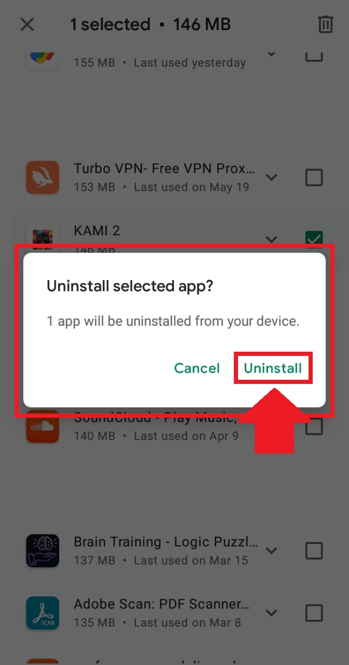Expand Brain Training details chevron
The image size is (349, 665).
(x=271, y=550)
